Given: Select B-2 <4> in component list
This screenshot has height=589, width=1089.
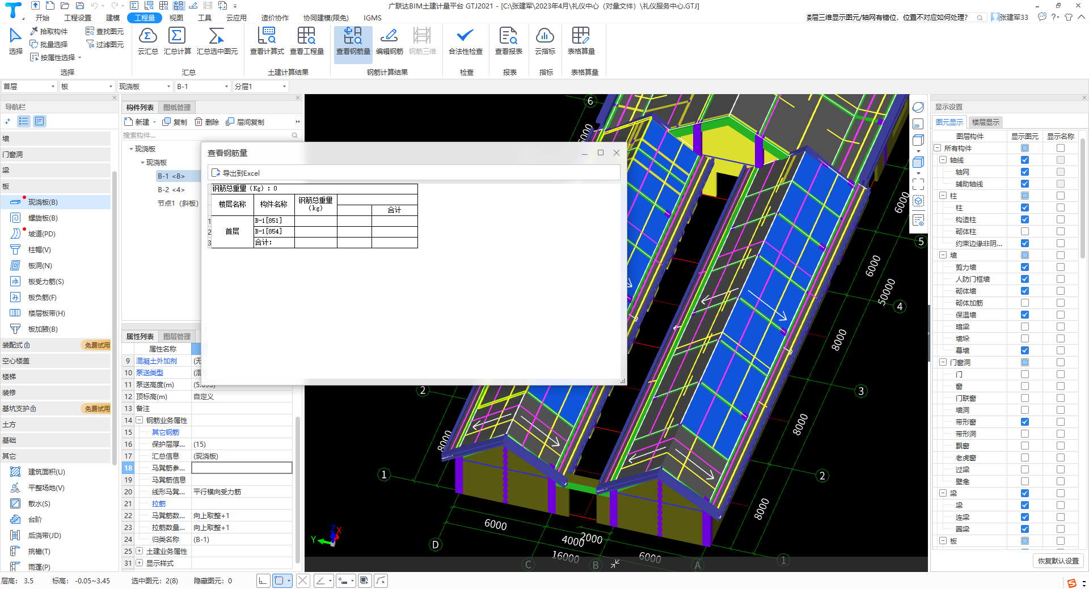Looking at the screenshot, I should coord(171,189).
